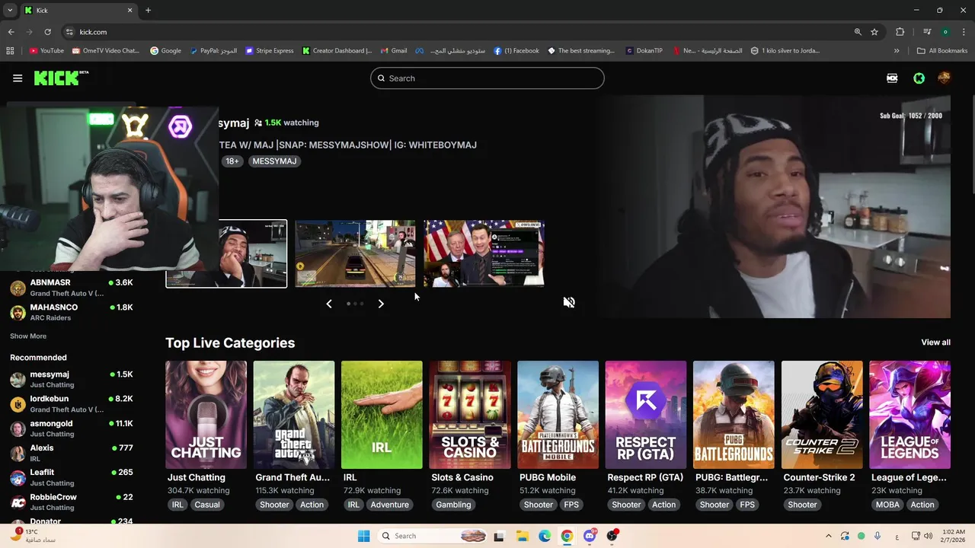Open the Slots & Casino category card
Image resolution: width=975 pixels, height=548 pixels.
470,415
